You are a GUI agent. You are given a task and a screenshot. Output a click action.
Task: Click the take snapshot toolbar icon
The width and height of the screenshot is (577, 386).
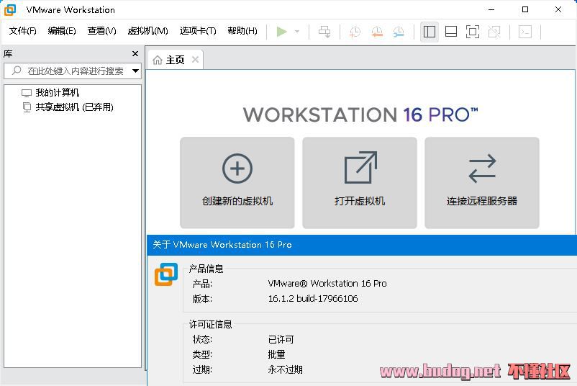point(355,32)
